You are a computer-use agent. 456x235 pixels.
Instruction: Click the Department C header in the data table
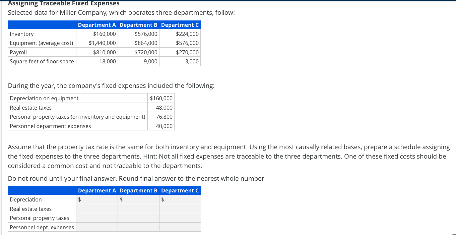(x=180, y=25)
